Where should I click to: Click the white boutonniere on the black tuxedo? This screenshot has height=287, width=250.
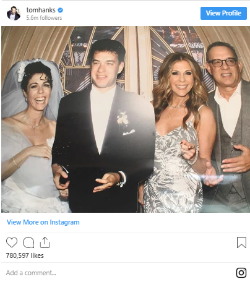123,118
